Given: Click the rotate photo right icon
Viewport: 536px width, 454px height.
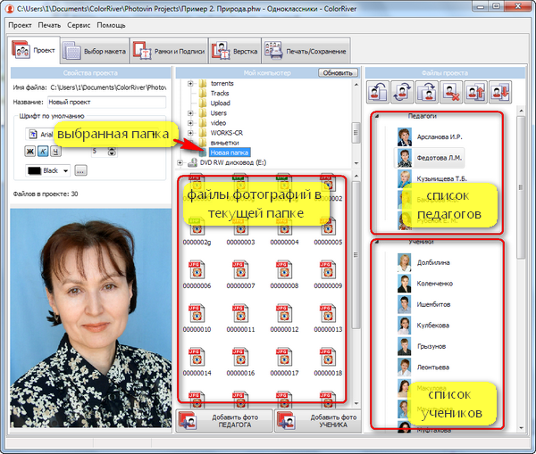Looking at the screenshot, I should tap(427, 92).
